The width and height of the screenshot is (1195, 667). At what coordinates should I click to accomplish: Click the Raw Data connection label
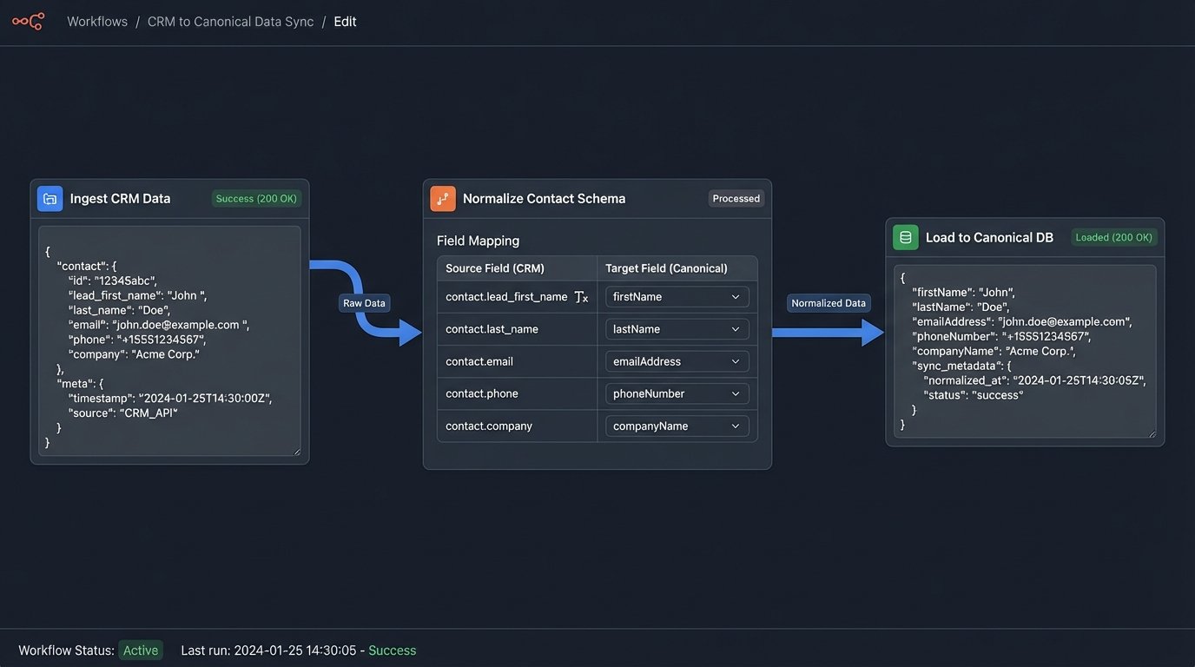pyautogui.click(x=365, y=303)
